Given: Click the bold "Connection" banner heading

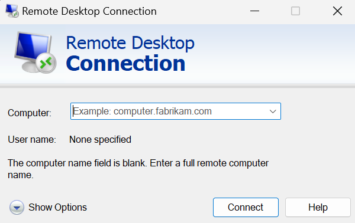Looking at the screenshot, I should pos(126,64).
